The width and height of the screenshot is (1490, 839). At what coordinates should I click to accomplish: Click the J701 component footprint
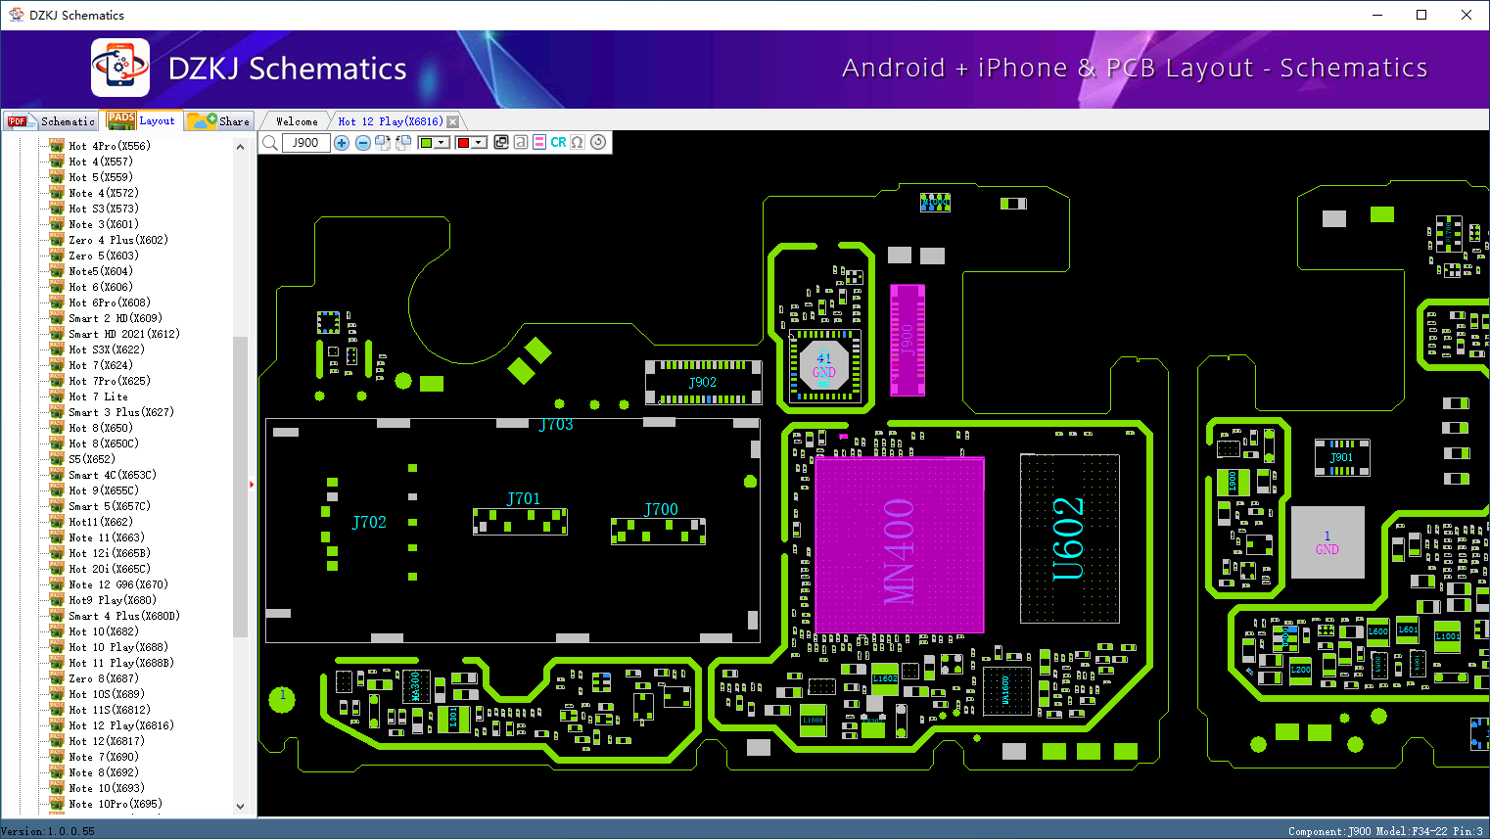click(520, 521)
